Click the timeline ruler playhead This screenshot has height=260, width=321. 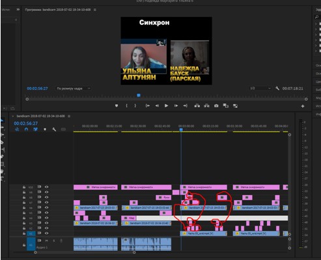coord(181,129)
